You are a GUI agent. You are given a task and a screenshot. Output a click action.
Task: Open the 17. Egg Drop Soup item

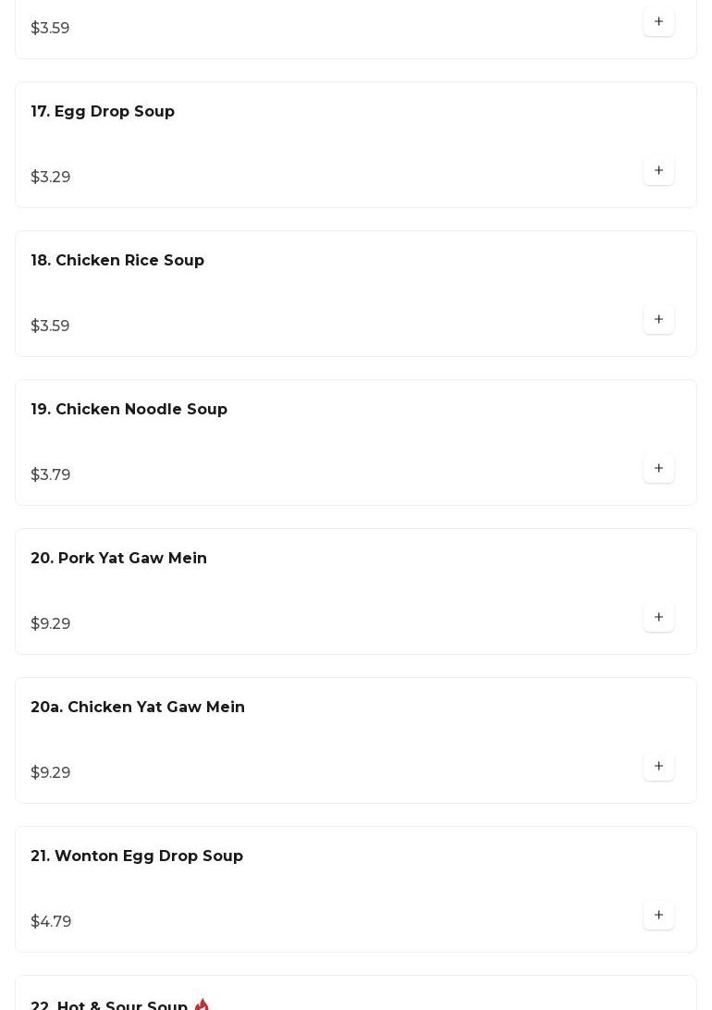(103, 112)
